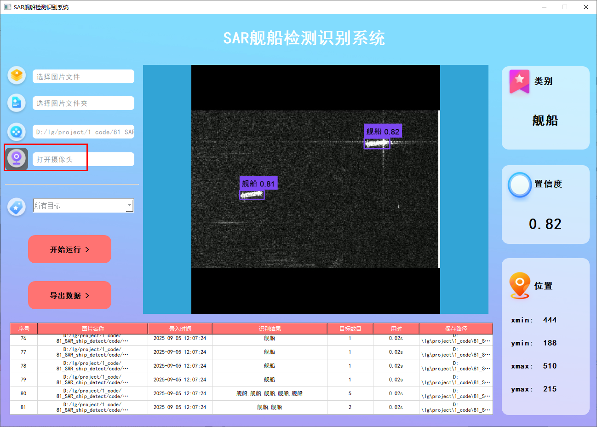Click the 置信度 circle icon
This screenshot has height=427, width=597.
[x=520, y=185]
